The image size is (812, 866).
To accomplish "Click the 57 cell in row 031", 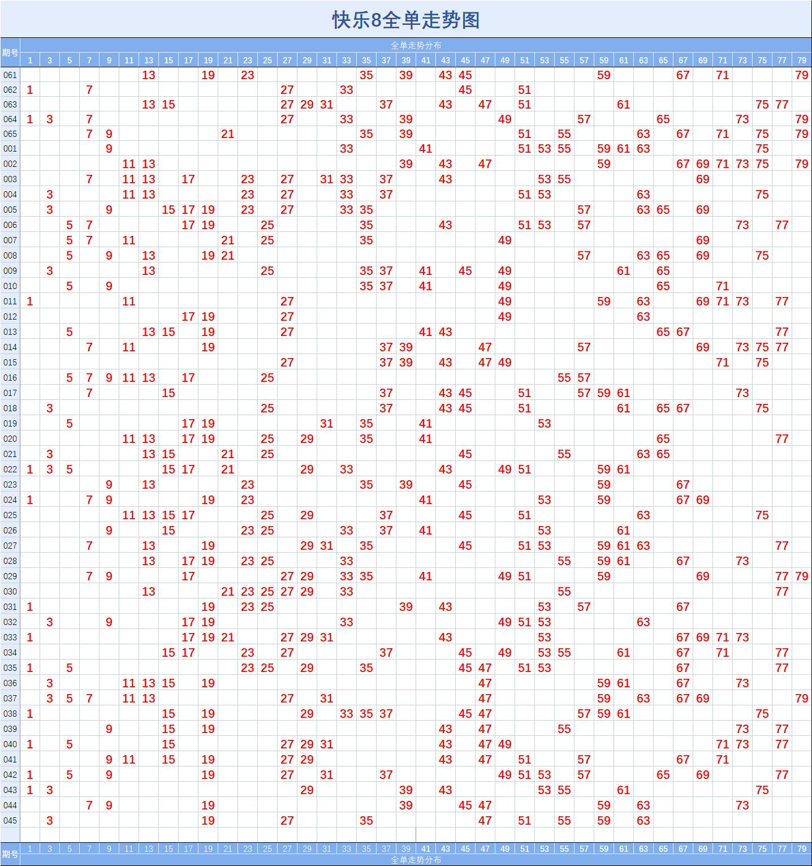I will tap(584, 607).
